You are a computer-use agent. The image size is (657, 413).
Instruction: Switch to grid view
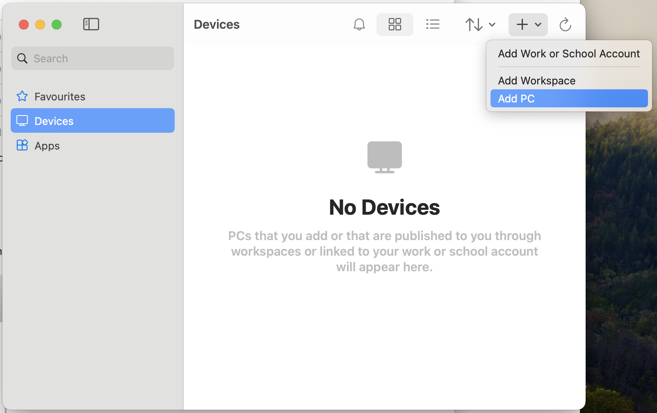(395, 25)
